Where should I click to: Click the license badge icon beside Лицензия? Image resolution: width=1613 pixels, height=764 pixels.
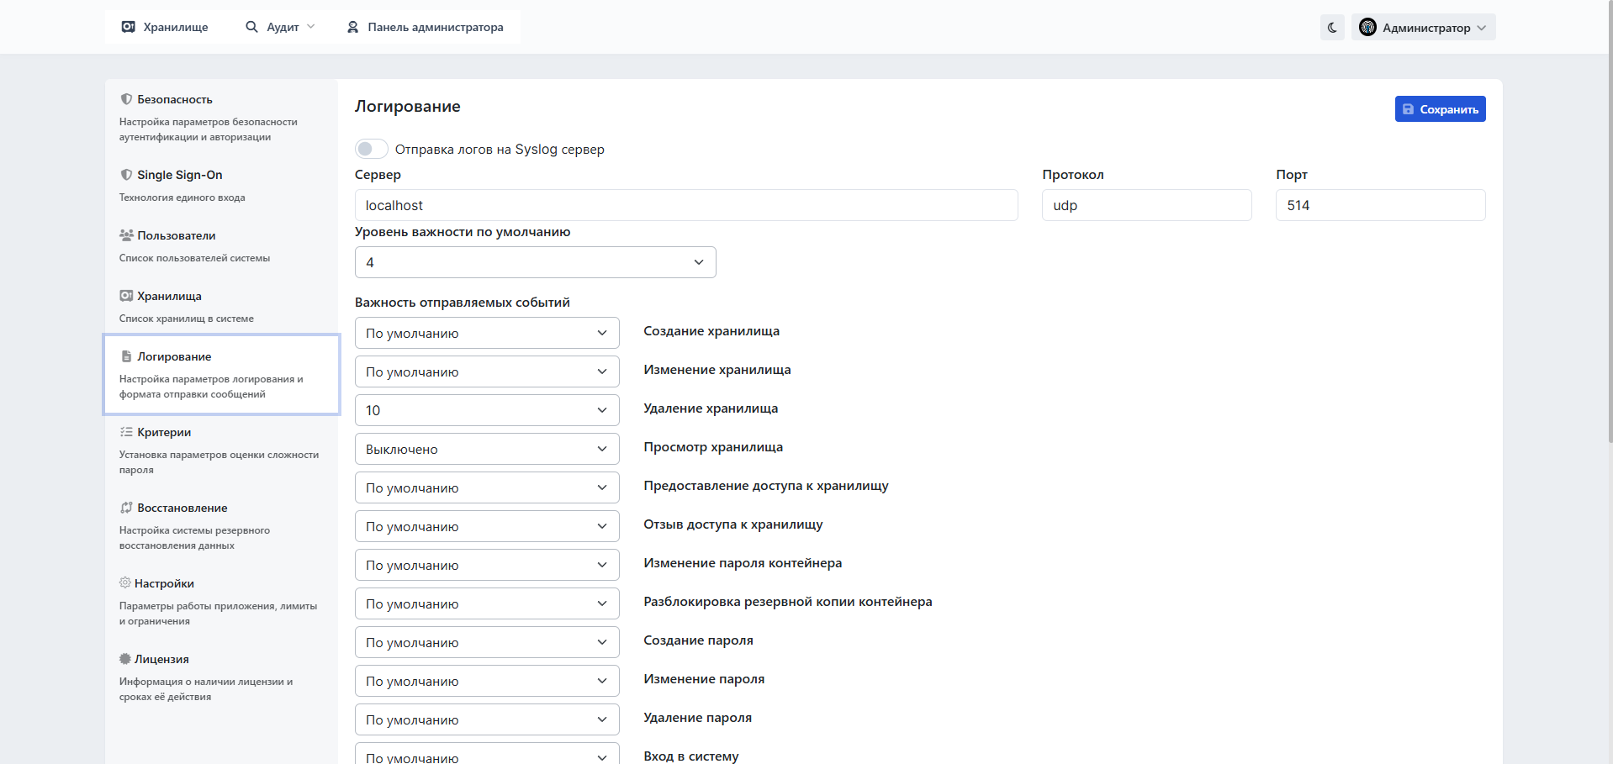click(125, 659)
